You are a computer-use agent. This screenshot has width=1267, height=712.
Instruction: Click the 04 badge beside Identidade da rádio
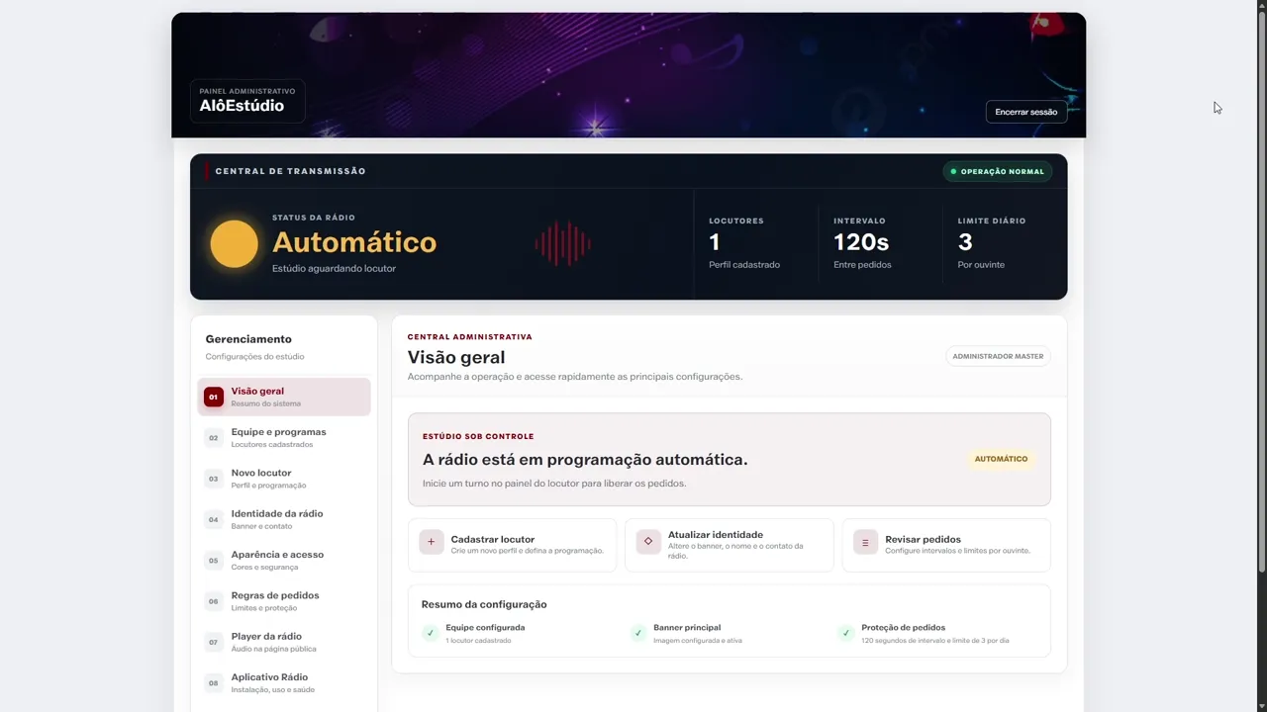(213, 519)
